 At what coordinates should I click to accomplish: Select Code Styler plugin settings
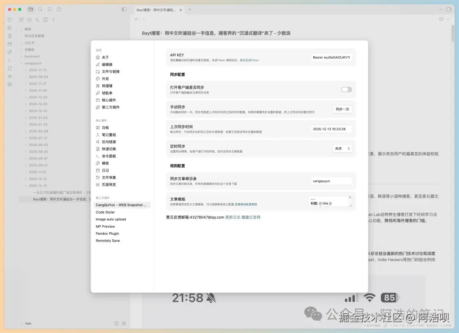coord(105,212)
